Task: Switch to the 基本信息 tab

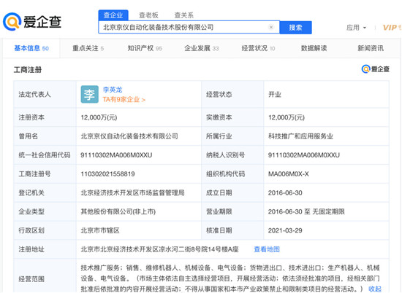Action: click(31, 48)
